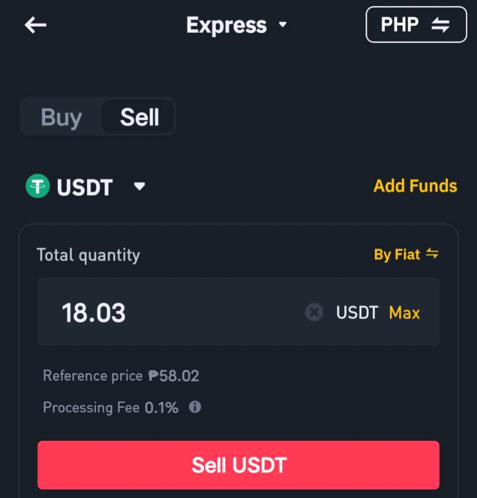The width and height of the screenshot is (477, 498).
Task: Click the green Tether USDT coin icon
Action: [38, 186]
